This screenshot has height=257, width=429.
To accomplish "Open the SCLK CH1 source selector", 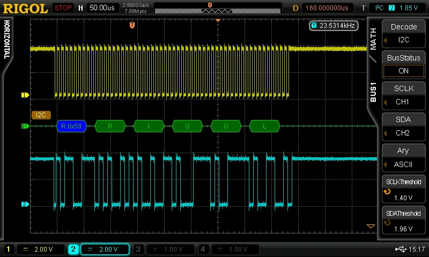I will coord(404,95).
